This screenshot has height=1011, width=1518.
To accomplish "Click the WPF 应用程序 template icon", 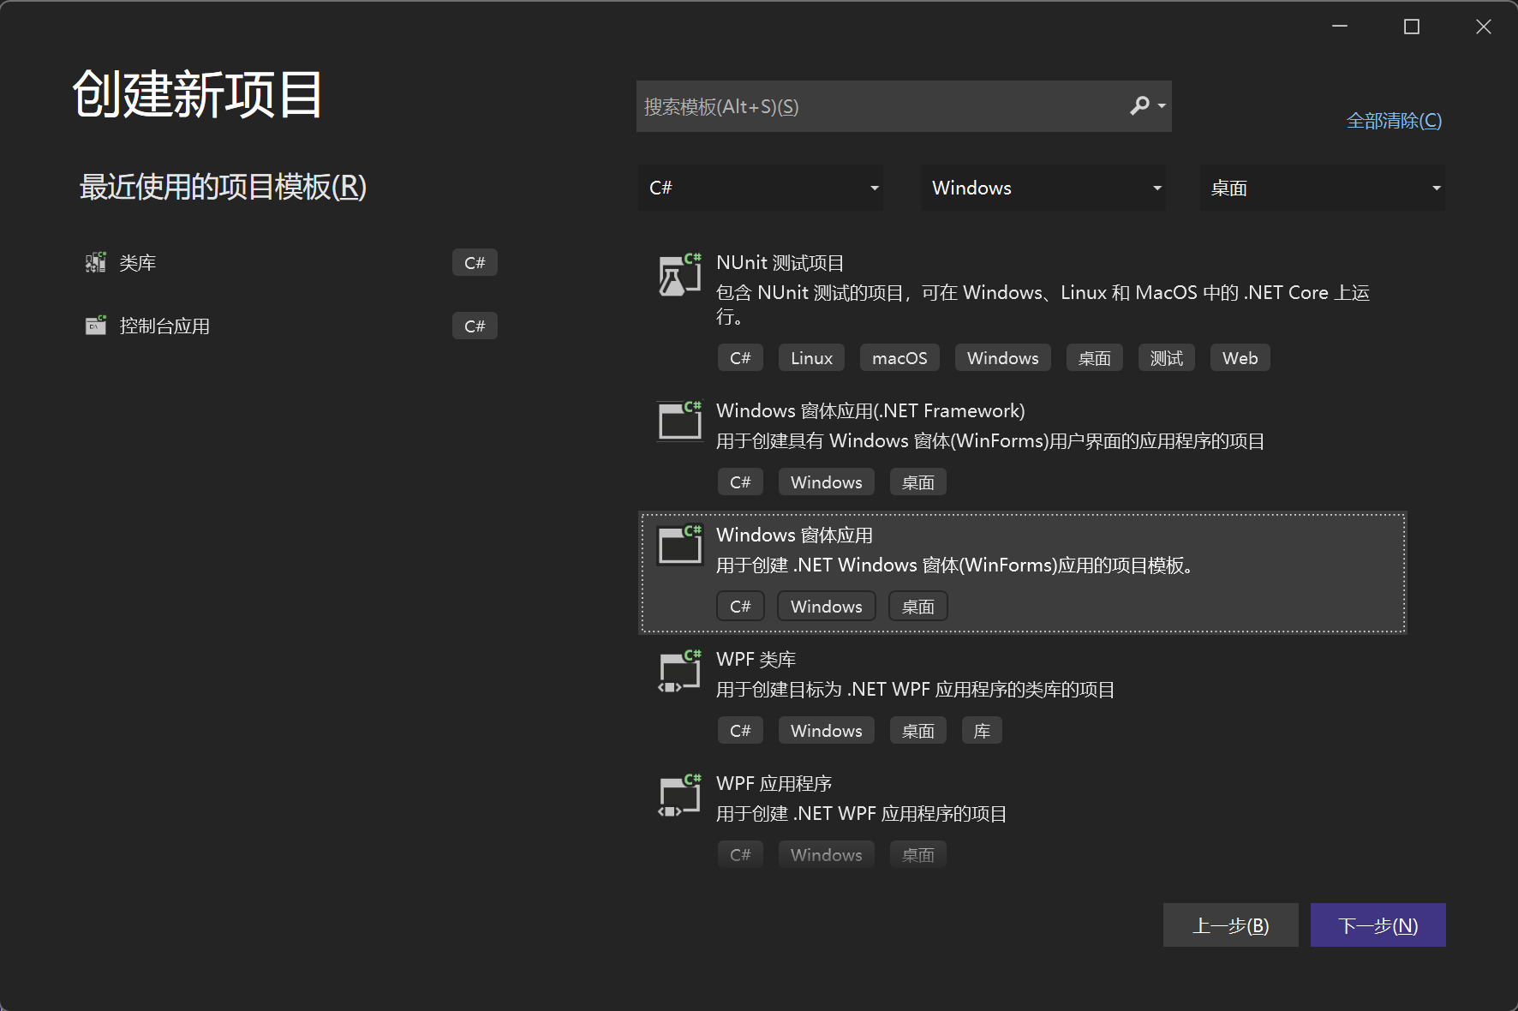I will click(x=679, y=795).
